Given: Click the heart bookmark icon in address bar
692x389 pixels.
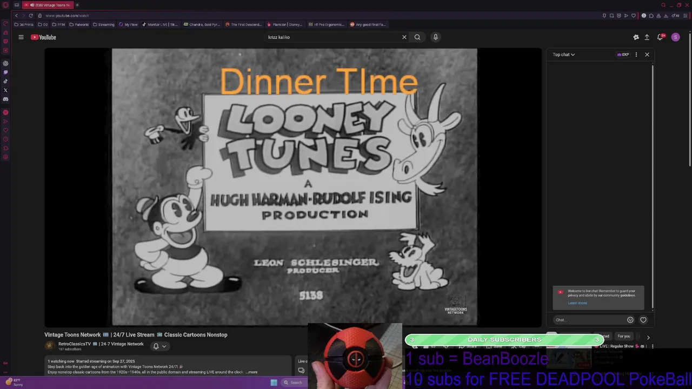Looking at the screenshot, I should pyautogui.click(x=634, y=16).
